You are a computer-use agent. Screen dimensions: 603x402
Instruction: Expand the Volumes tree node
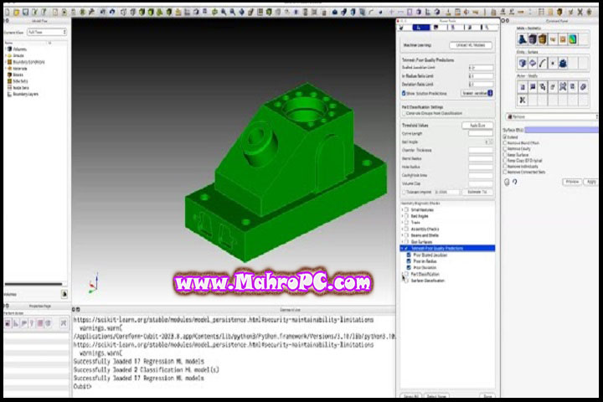click(5, 49)
